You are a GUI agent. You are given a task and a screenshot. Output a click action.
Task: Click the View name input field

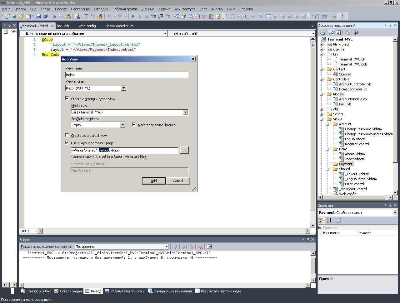127,75
